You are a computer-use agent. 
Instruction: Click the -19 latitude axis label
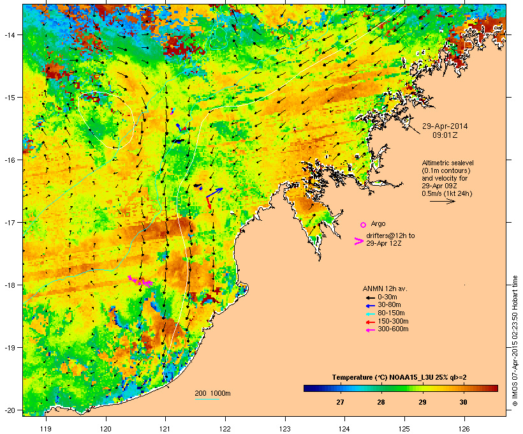[x=9, y=348]
